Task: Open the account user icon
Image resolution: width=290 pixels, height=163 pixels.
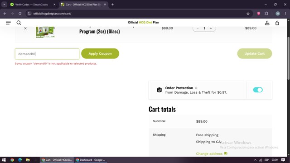Action: pyautogui.click(x=267, y=23)
